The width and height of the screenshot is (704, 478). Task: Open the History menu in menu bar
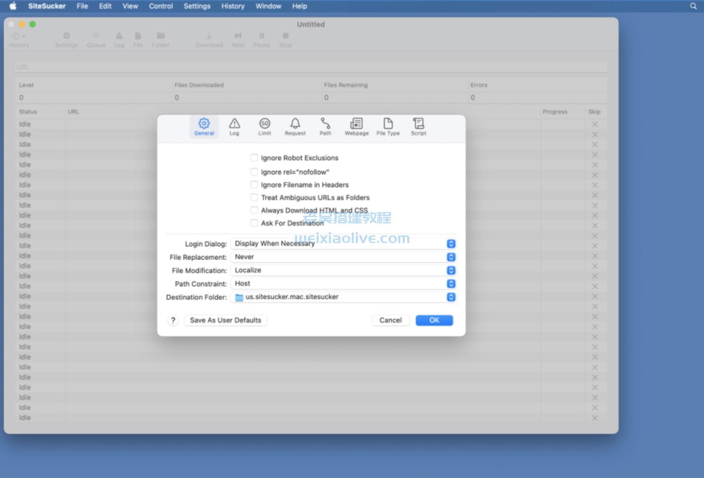233,6
